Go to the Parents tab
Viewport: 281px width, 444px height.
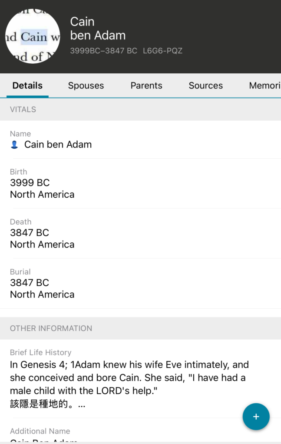click(x=146, y=85)
